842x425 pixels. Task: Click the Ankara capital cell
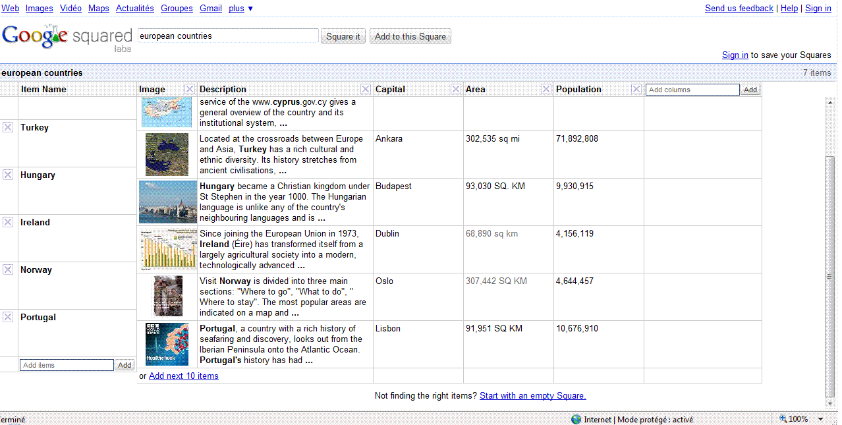pos(418,155)
